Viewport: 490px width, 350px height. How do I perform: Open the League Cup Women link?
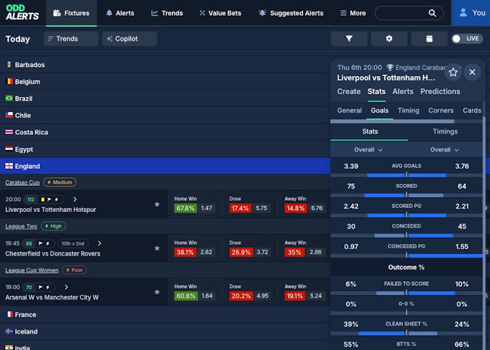pos(32,270)
